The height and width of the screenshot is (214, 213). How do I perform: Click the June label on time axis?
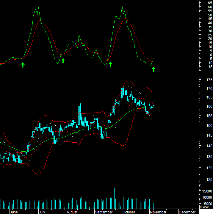(x=14, y=212)
